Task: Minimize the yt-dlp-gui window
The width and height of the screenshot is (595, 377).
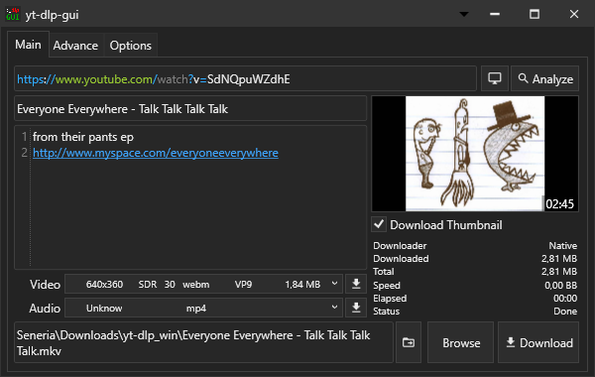Action: 495,15
